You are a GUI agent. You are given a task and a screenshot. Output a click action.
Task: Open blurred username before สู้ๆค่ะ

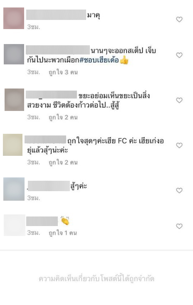coord(49,186)
